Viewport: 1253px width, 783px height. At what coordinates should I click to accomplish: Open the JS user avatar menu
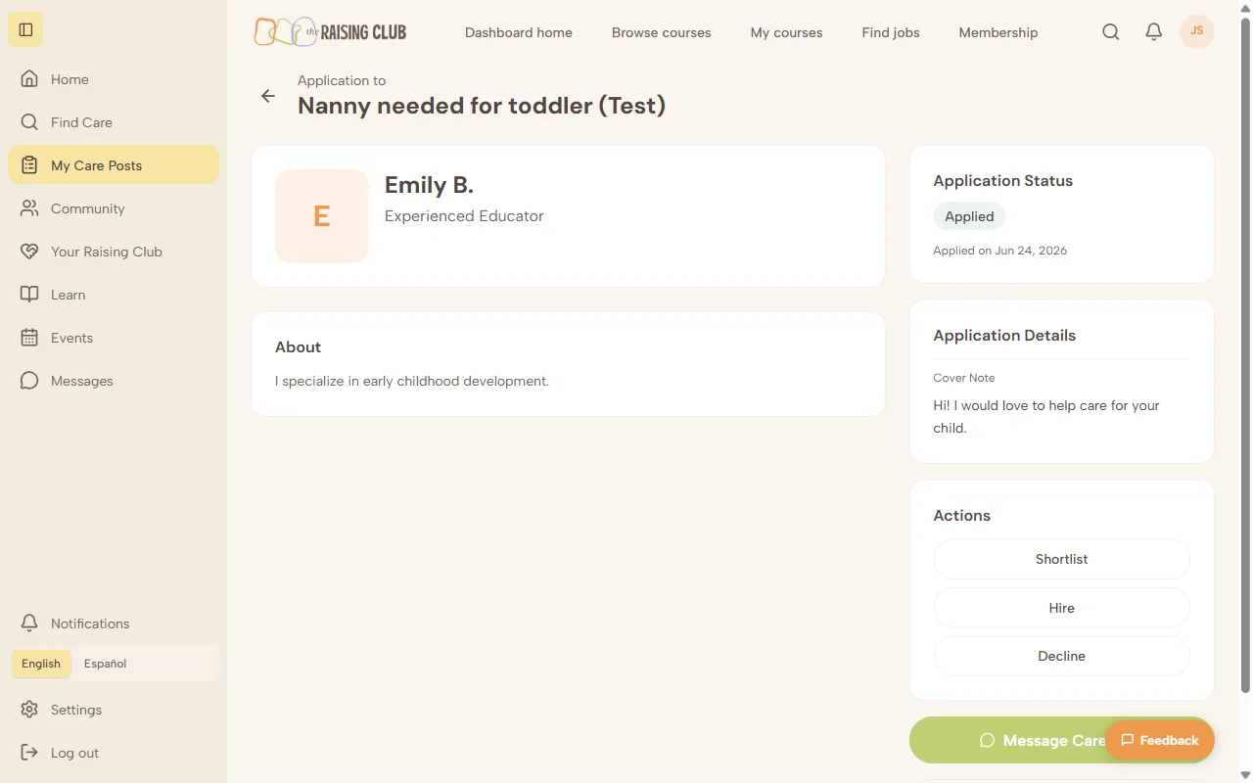pyautogui.click(x=1196, y=31)
